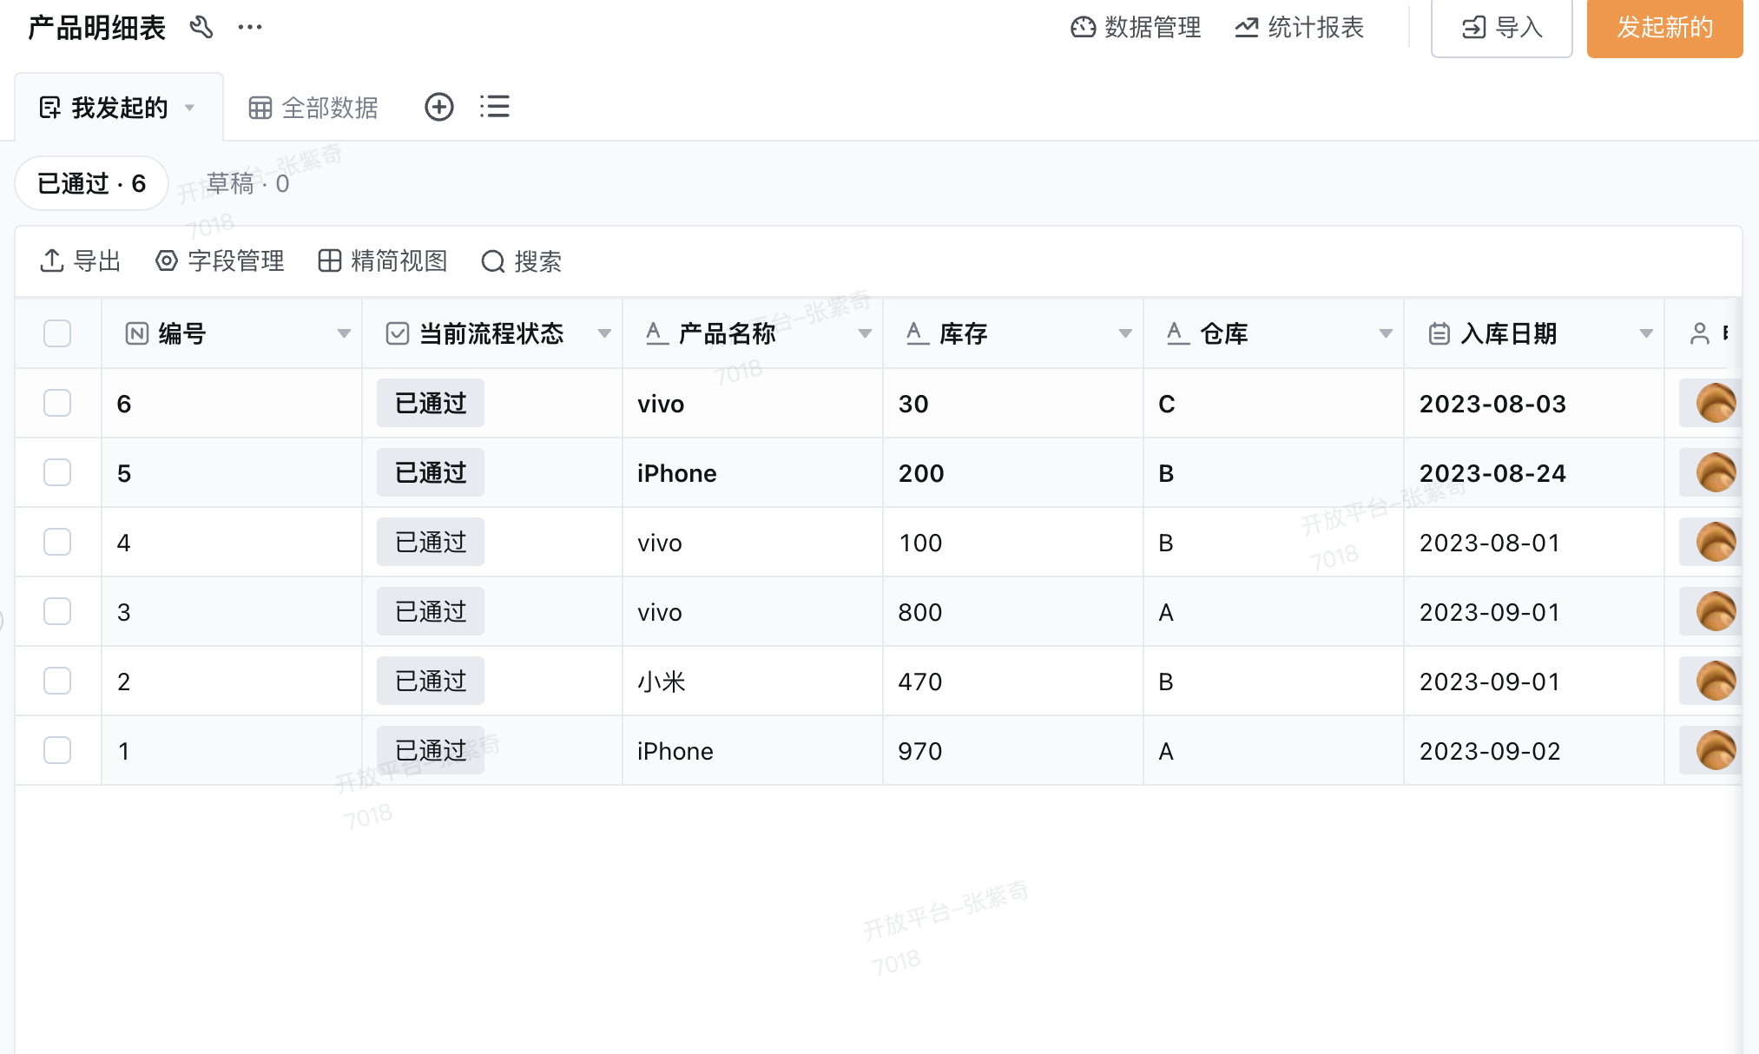Click the add view plus icon

pyautogui.click(x=439, y=107)
